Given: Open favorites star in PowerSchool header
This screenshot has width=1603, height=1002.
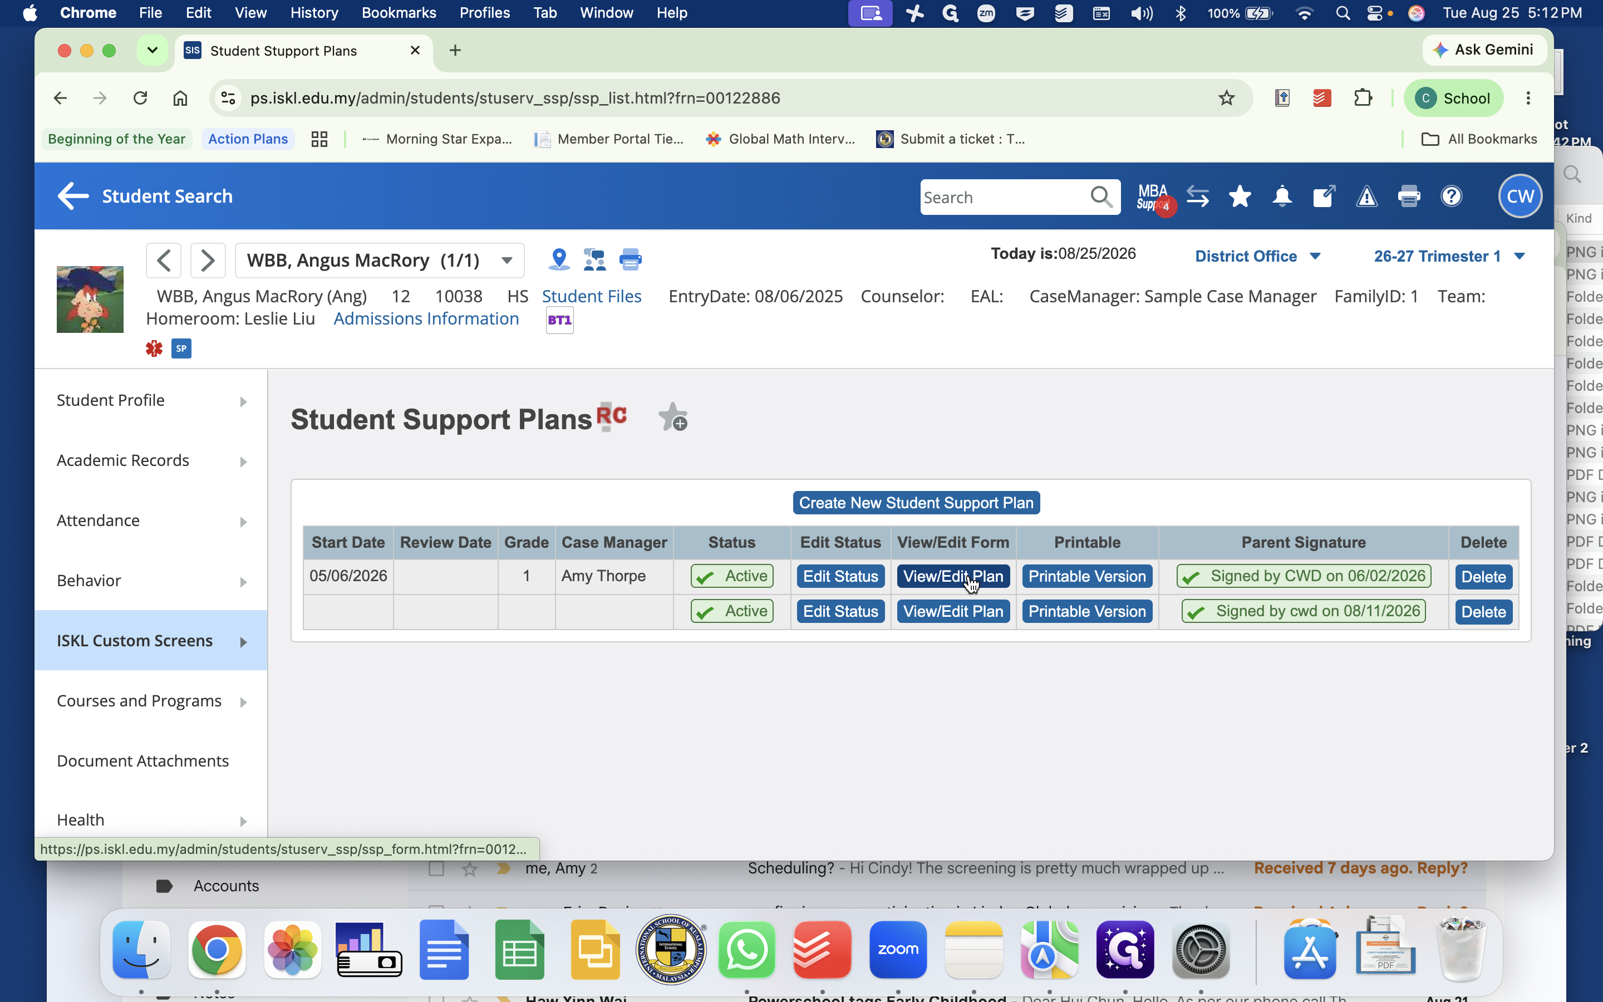Looking at the screenshot, I should tap(1240, 197).
